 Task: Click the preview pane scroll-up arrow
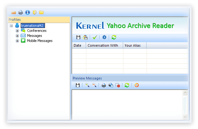185,93
